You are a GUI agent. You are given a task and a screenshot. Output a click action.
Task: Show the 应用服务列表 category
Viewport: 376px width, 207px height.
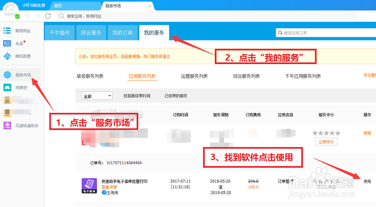[142, 76]
